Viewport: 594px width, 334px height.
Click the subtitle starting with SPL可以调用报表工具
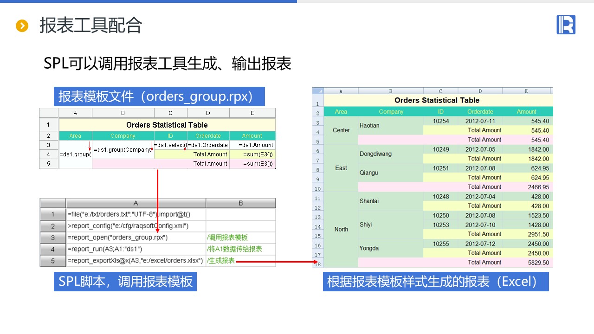point(168,64)
